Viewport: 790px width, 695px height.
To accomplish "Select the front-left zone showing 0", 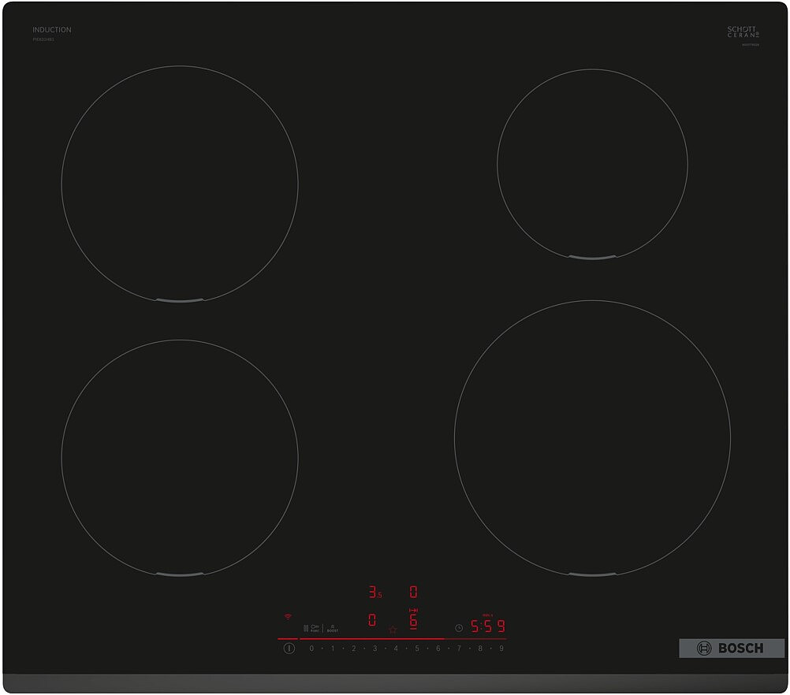I will [x=372, y=620].
